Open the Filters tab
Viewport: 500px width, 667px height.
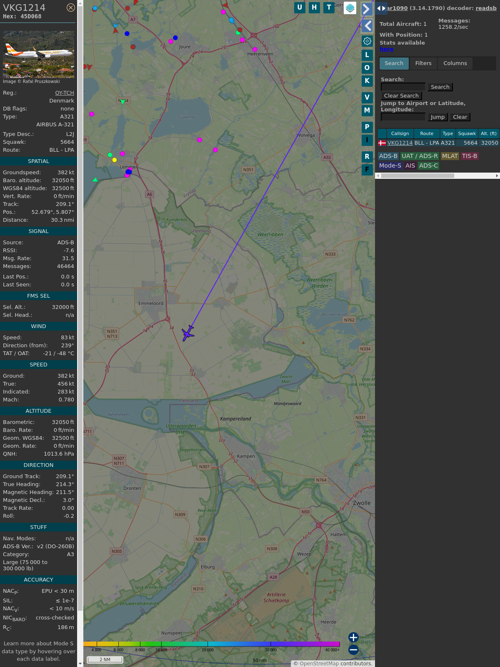point(423,63)
